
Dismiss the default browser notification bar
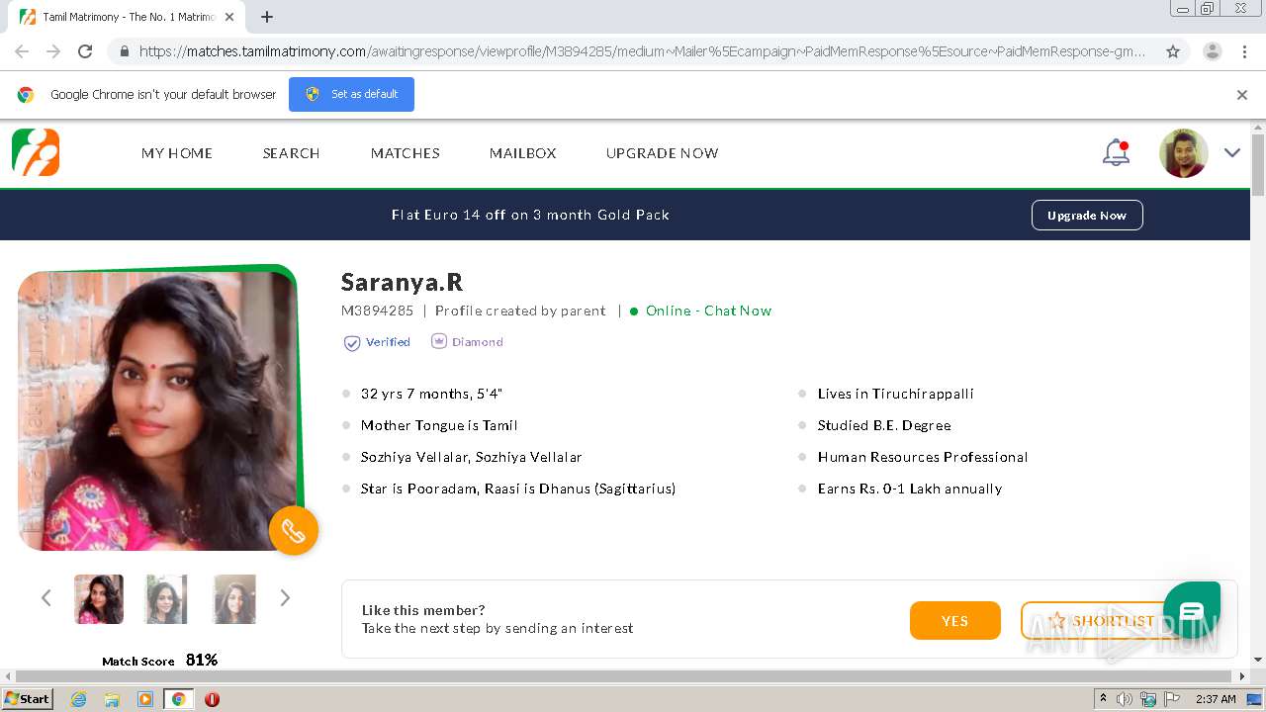coord(1242,95)
